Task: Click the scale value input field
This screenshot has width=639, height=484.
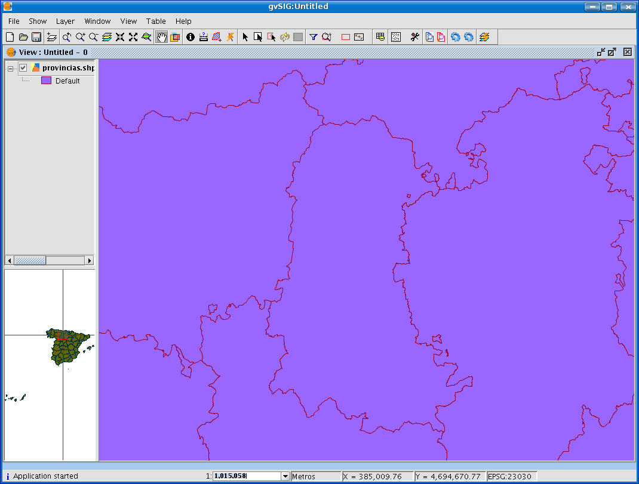Action: tap(247, 476)
